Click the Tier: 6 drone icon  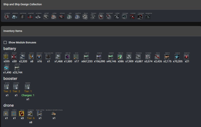tap(31, 113)
